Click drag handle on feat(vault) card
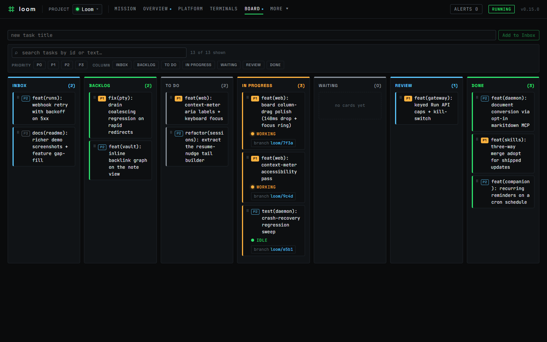The width and height of the screenshot is (547, 342). coord(95,146)
